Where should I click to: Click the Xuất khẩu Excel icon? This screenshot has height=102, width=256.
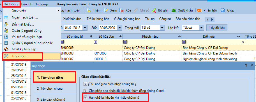[x=174, y=10]
